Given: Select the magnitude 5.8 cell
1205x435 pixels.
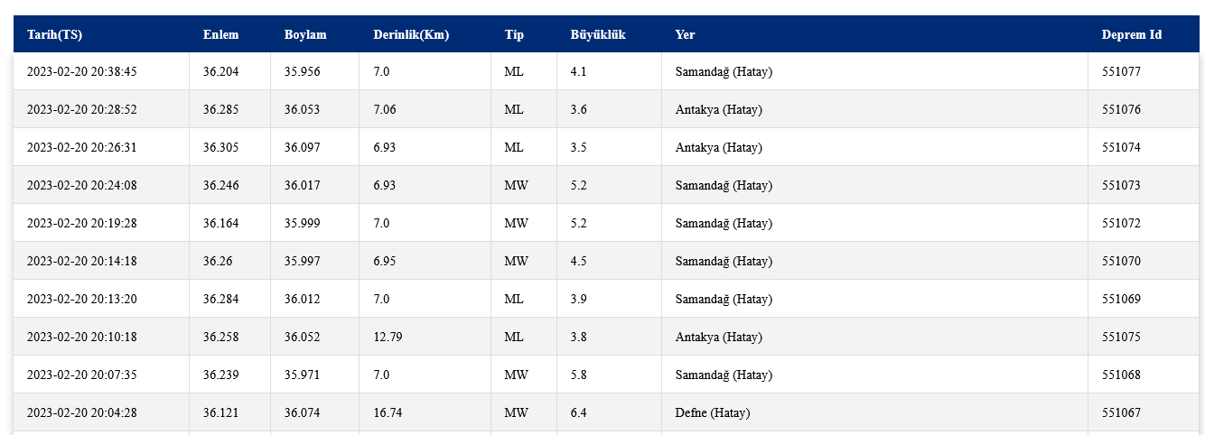Looking at the screenshot, I should (x=579, y=375).
